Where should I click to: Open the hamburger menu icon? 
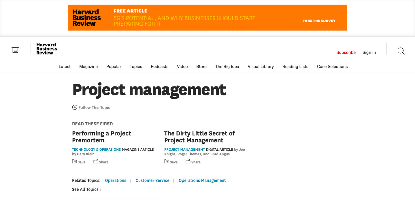coord(15,50)
